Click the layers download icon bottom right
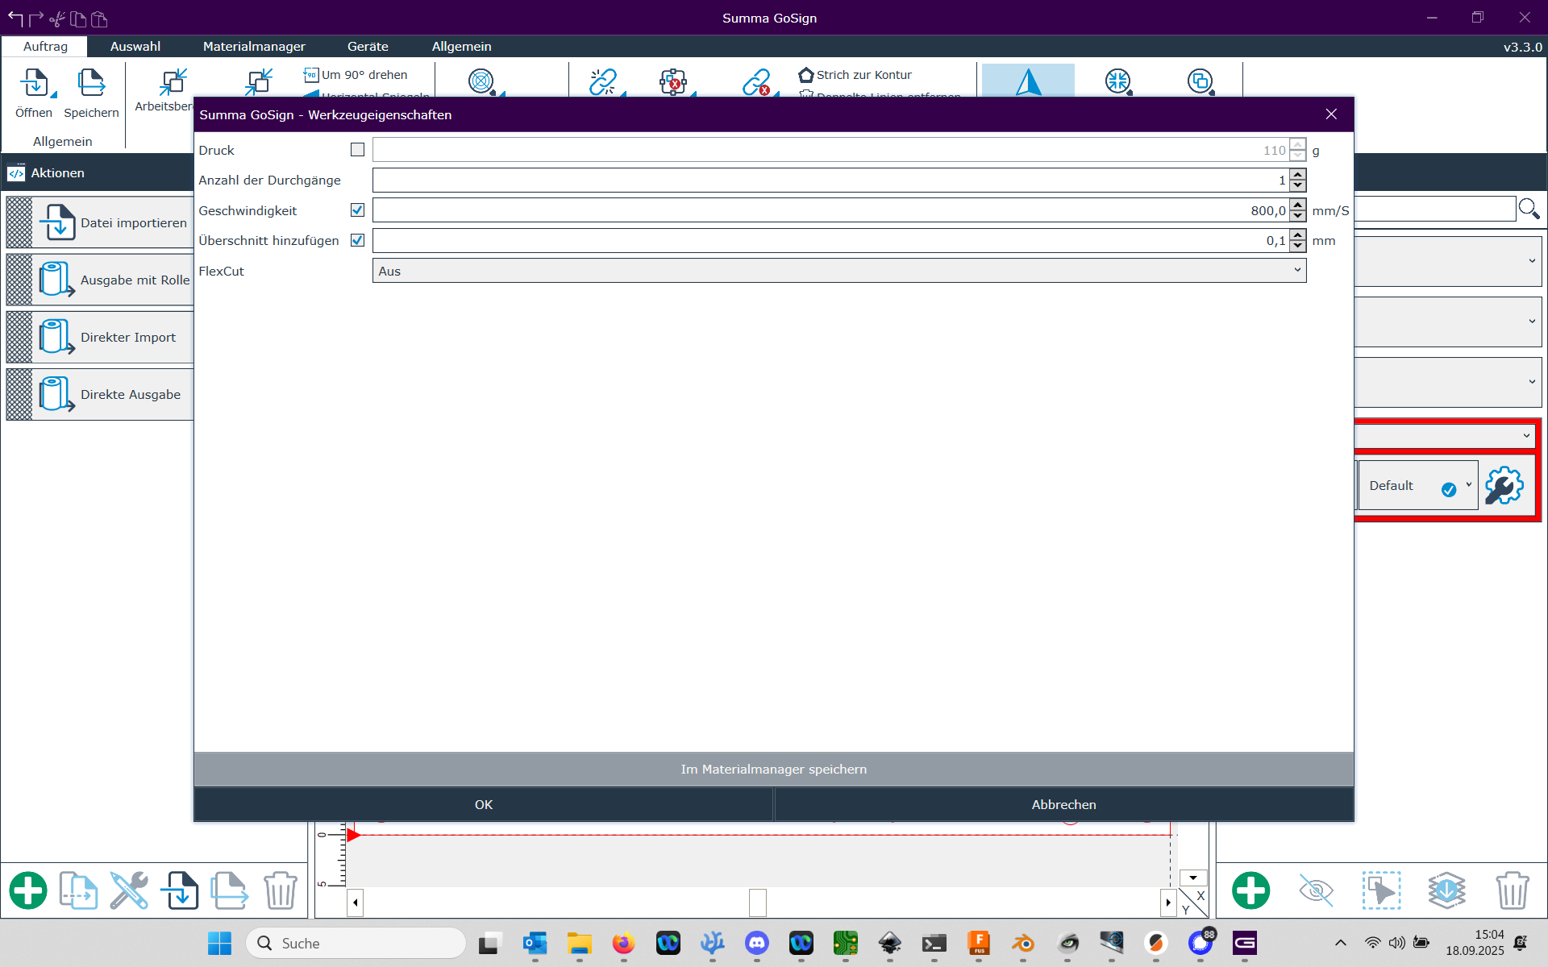The width and height of the screenshot is (1548, 967). [x=1446, y=890]
